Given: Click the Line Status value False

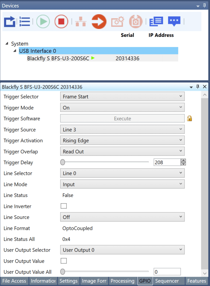Looking at the screenshot, I should point(68,195).
